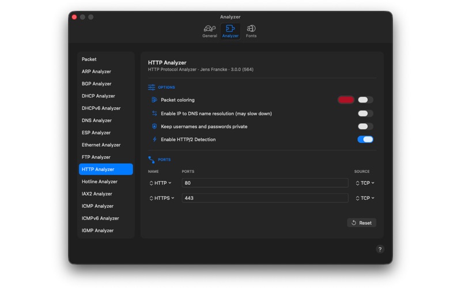Viewport: 461px width, 288px height.
Task: Select ARP Analyzer in the sidebar
Action: coord(106,71)
